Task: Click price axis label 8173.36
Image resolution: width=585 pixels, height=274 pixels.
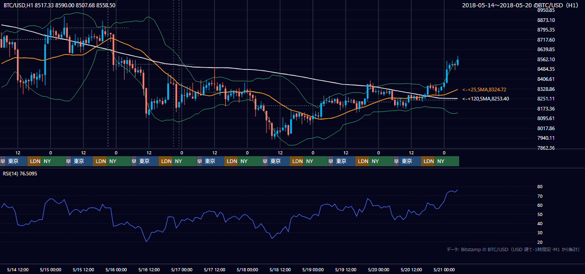Action: (x=546, y=109)
